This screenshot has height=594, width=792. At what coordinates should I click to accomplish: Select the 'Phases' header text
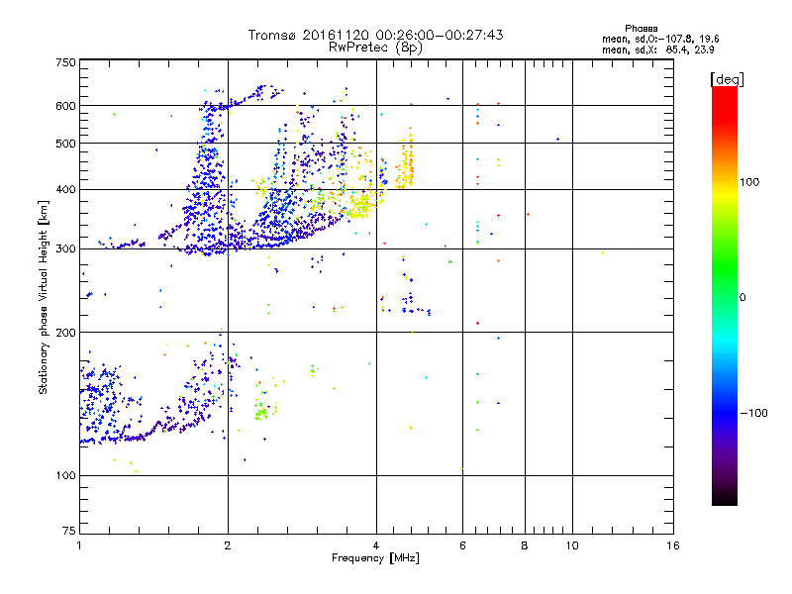point(641,29)
